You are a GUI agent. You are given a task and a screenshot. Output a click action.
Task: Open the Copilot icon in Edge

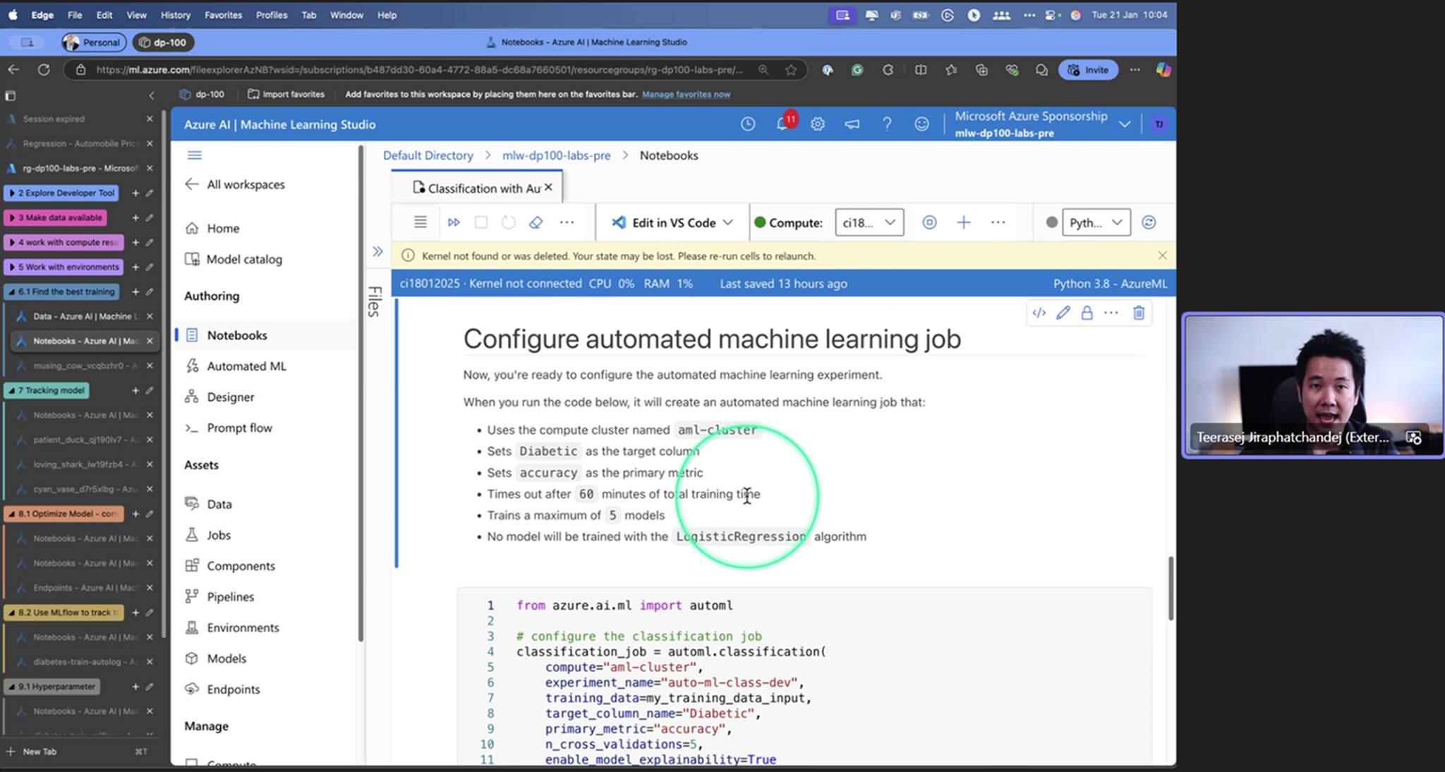click(x=1163, y=70)
